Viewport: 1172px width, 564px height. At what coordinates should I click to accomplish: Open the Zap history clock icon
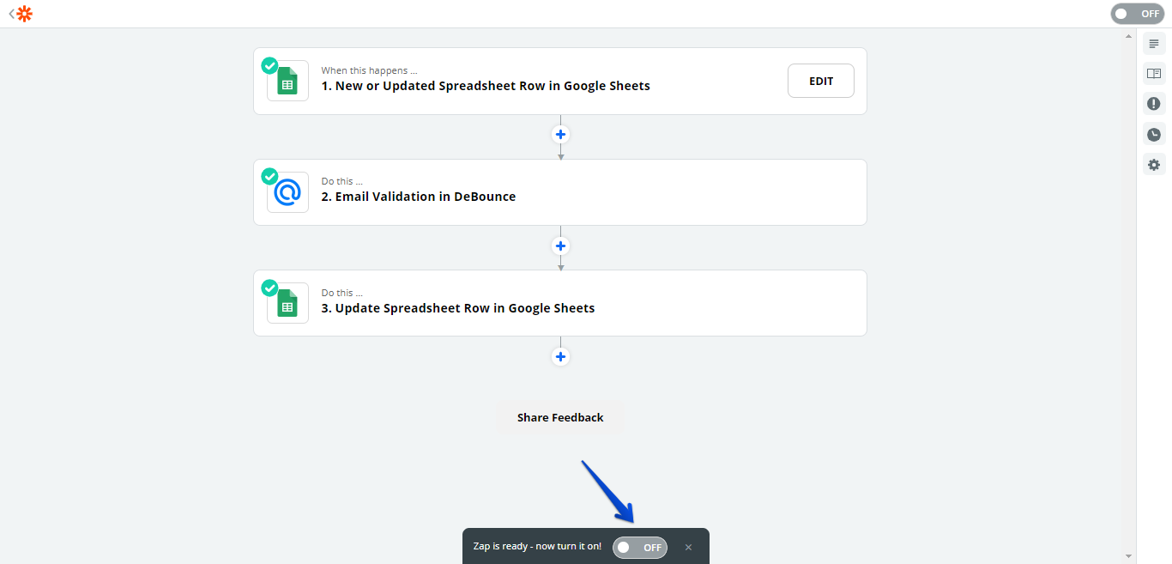click(1154, 134)
